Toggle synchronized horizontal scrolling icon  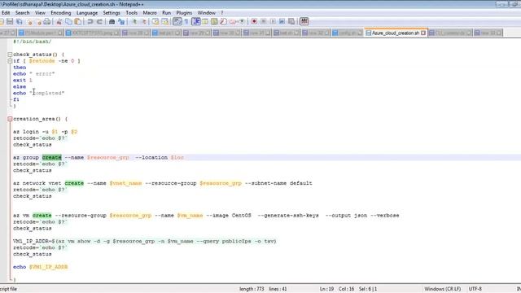point(164,22)
